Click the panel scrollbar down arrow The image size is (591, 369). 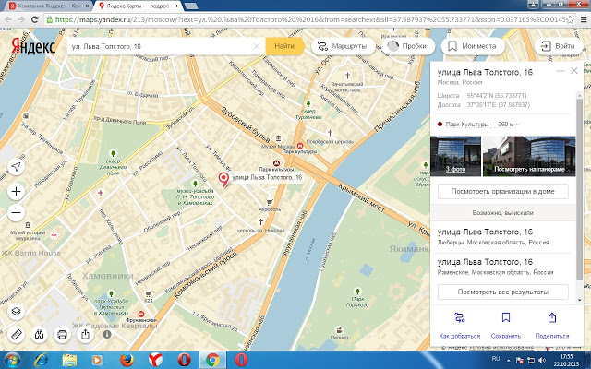click(x=580, y=300)
